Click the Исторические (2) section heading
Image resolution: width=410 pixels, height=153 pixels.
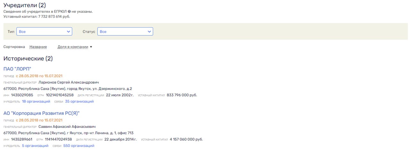click(x=28, y=59)
